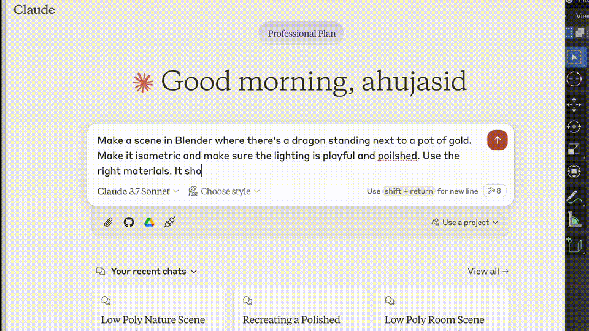The image size is (589, 331).
Task: Pick Blender's Measure tool
Action: tap(574, 219)
